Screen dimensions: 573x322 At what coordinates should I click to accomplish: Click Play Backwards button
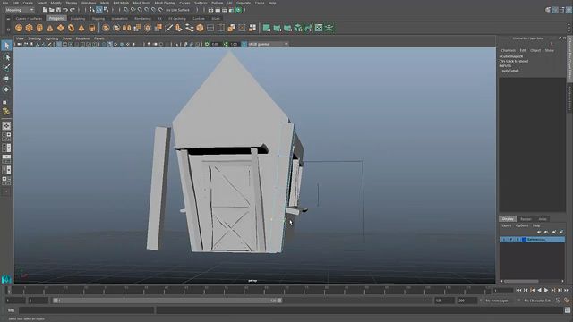point(539,290)
